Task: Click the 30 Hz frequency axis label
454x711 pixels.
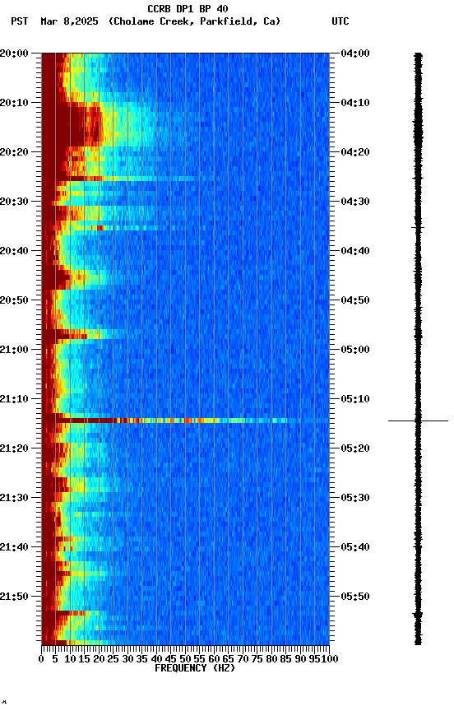Action: 127,660
